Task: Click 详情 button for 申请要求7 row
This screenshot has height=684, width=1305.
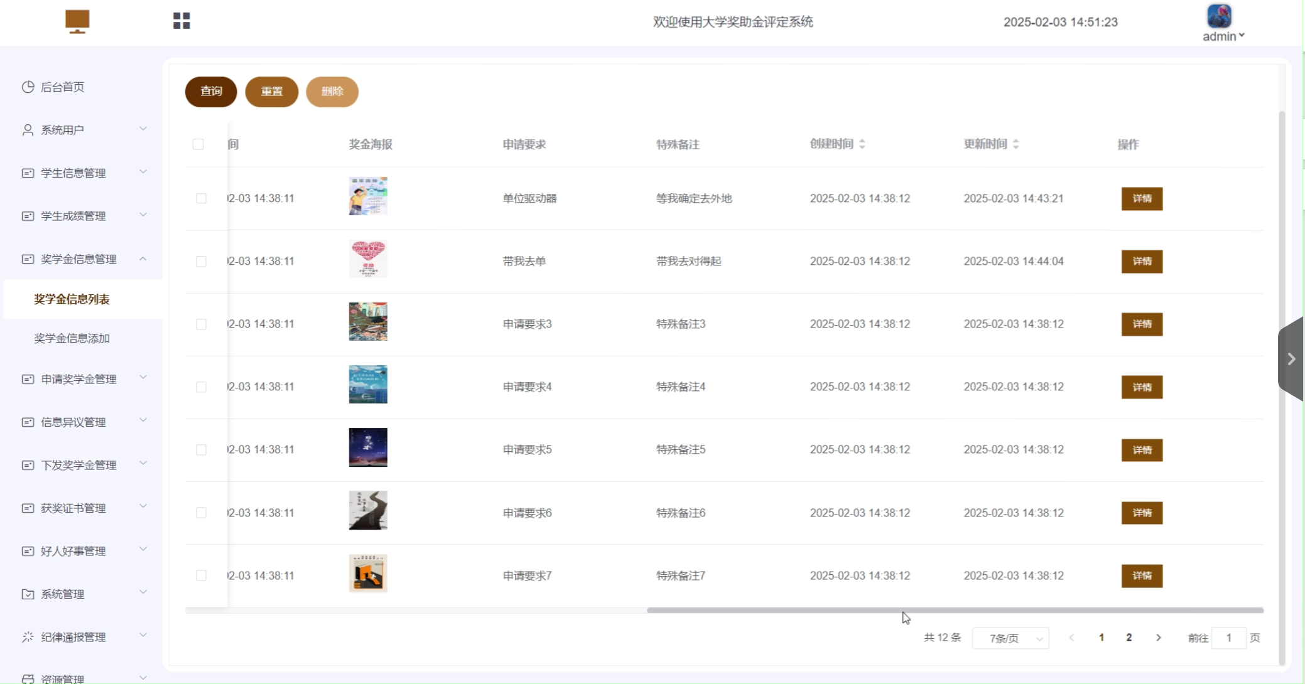Action: point(1142,575)
